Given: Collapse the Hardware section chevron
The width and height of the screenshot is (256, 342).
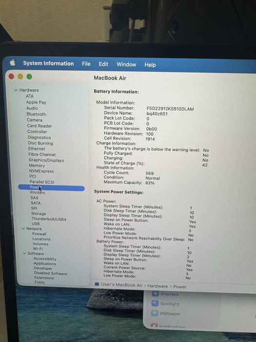Looking at the screenshot, I should [16, 90].
